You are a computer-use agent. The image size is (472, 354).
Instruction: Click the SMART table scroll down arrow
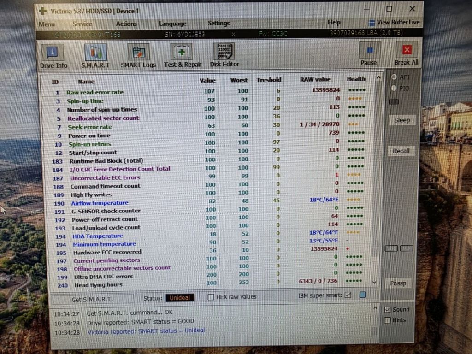click(374, 283)
